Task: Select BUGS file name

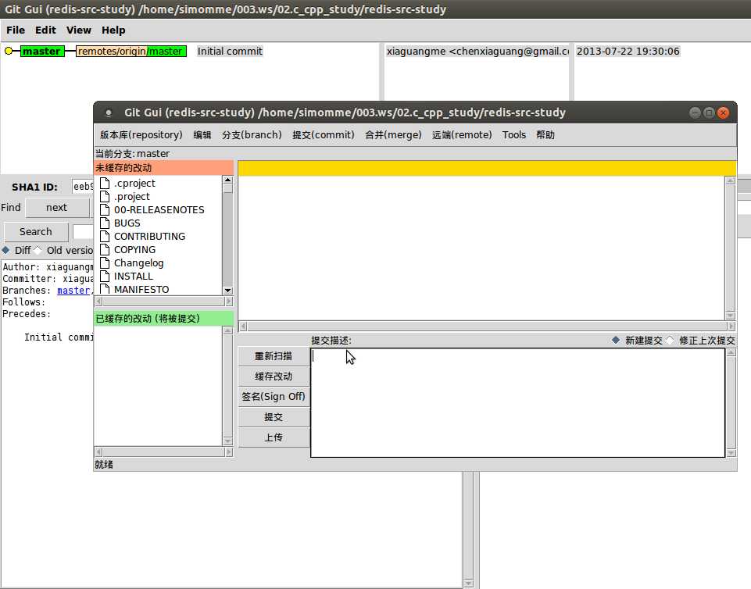Action: pyautogui.click(x=127, y=223)
